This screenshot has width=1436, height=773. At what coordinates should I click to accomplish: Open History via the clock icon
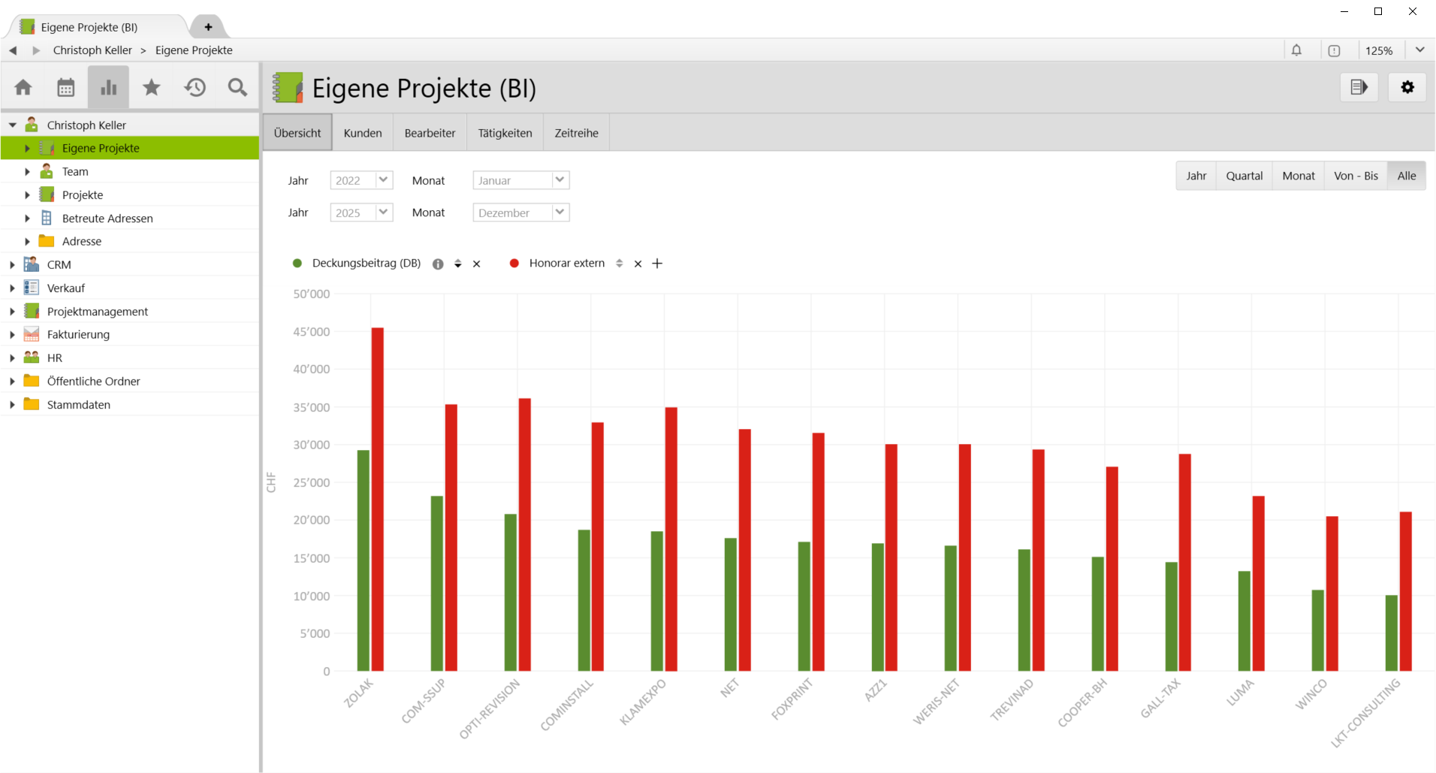click(195, 87)
